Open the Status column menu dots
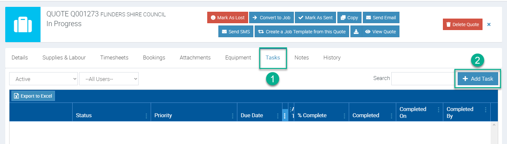The width and height of the screenshot is (507, 144). pyautogui.click(x=146, y=116)
